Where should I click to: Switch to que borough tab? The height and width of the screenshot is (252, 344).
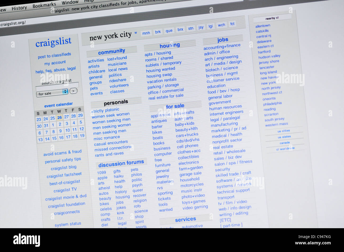[x=169, y=31]
